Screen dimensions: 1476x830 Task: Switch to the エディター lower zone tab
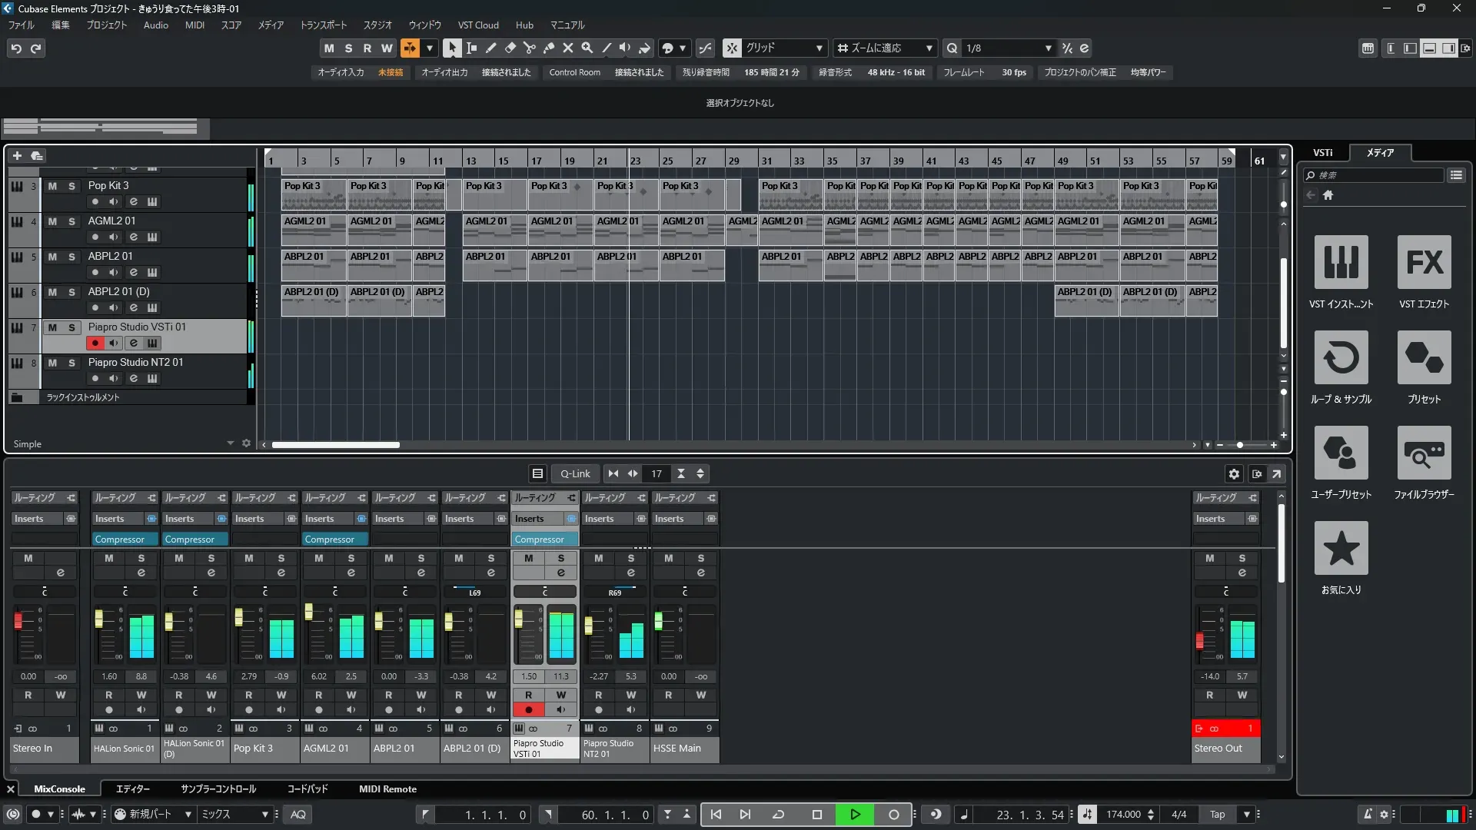tap(133, 789)
